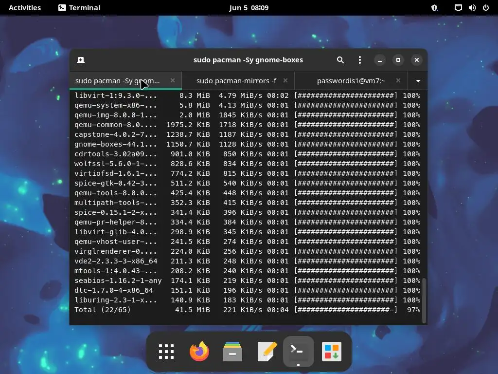Click the wolfssl-5.6.0-1 package name
This screenshot has width=498, height=374.
[116, 164]
